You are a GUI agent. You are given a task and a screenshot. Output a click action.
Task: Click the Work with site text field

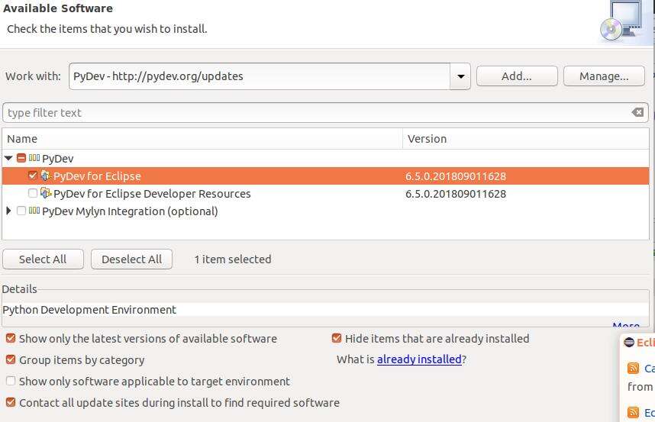pyautogui.click(x=260, y=76)
